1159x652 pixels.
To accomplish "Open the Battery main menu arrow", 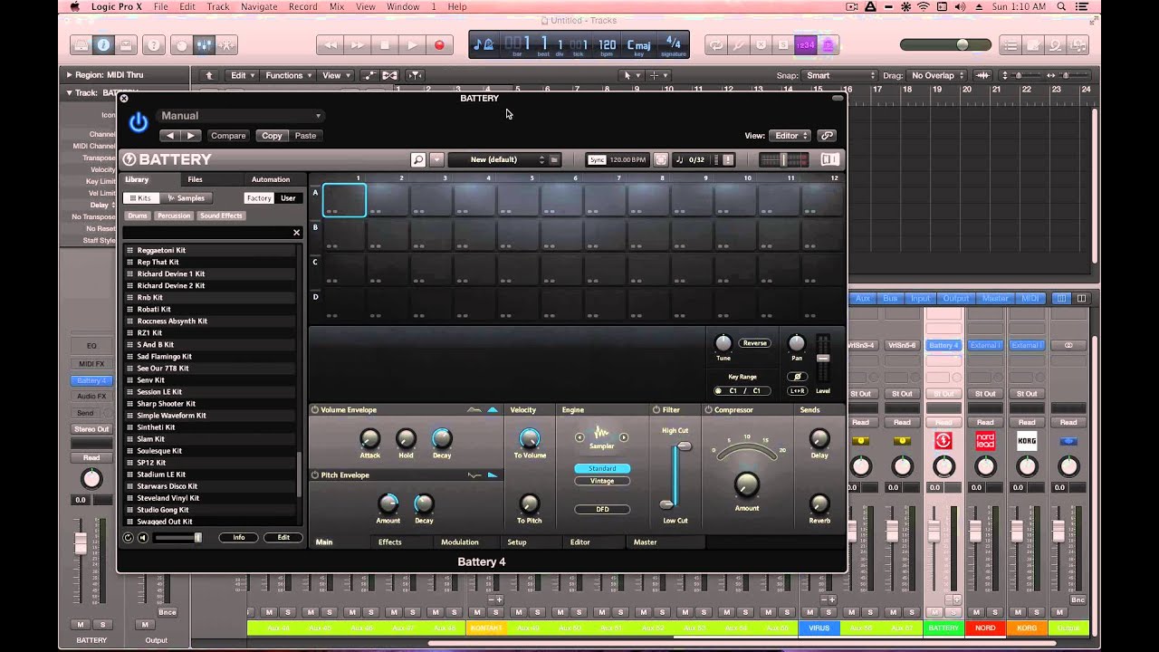I will tap(437, 159).
